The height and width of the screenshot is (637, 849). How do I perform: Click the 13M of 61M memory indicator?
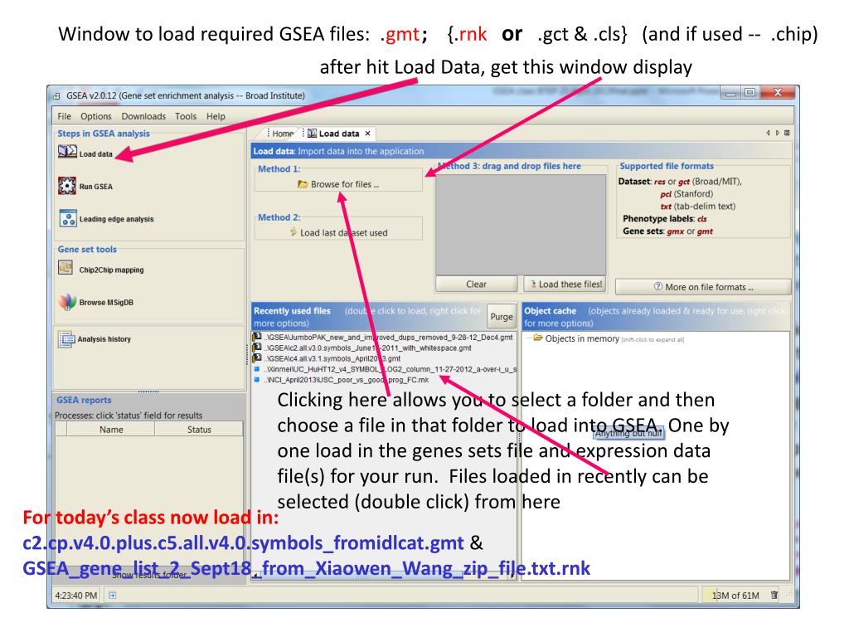(735, 596)
